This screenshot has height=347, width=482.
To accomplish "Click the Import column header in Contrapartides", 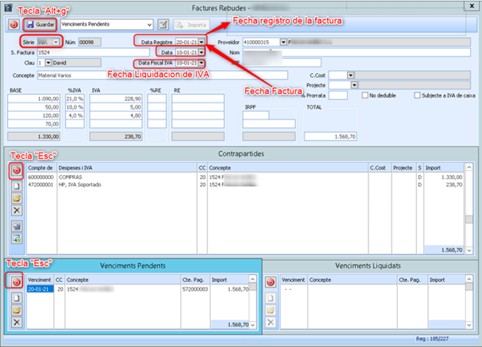I will [x=442, y=168].
